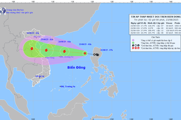Click the '25/08/25 - 01h' map label
This screenshot has height=120, width=181.
pos(47,39)
